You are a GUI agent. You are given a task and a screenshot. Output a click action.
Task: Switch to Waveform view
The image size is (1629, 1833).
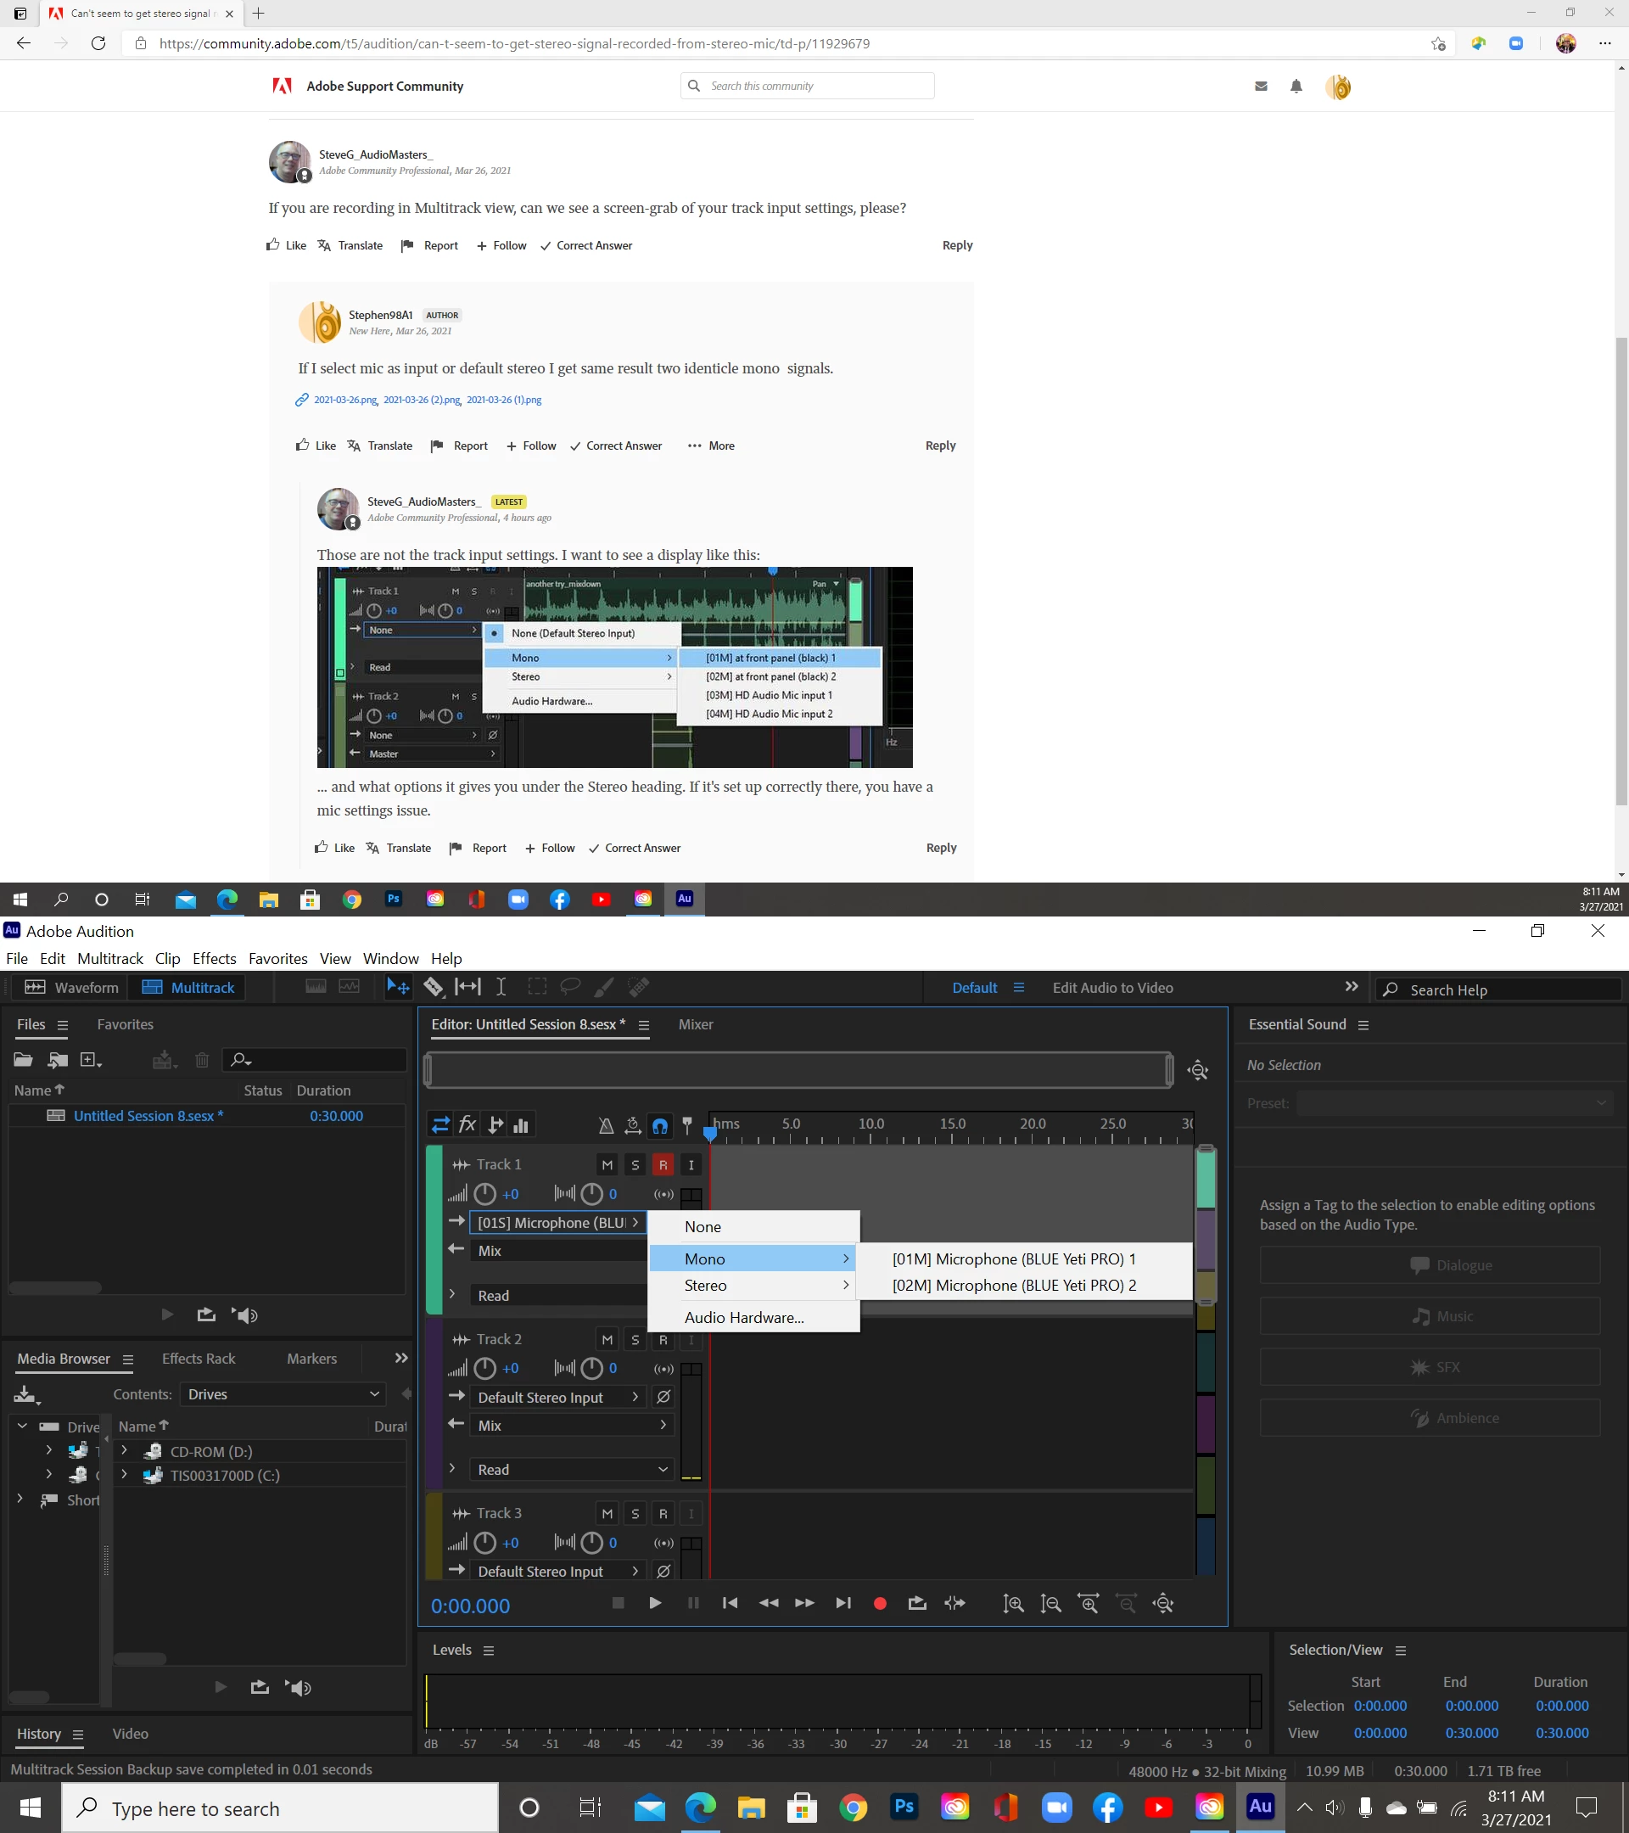(72, 987)
